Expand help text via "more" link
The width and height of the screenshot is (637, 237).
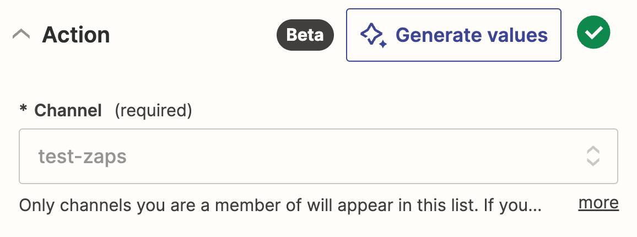click(x=598, y=203)
